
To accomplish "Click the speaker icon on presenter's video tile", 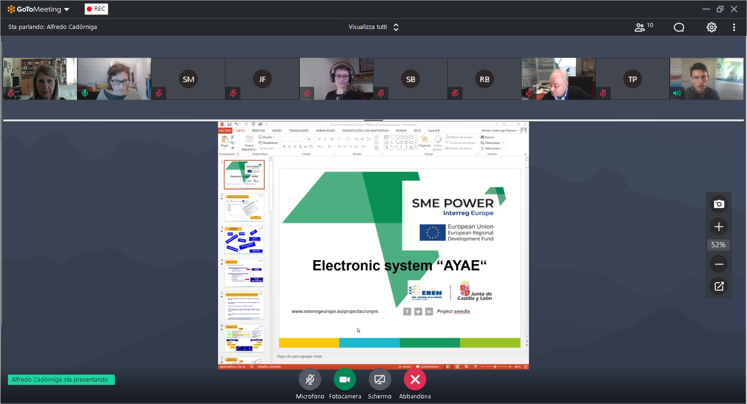I will 677,93.
